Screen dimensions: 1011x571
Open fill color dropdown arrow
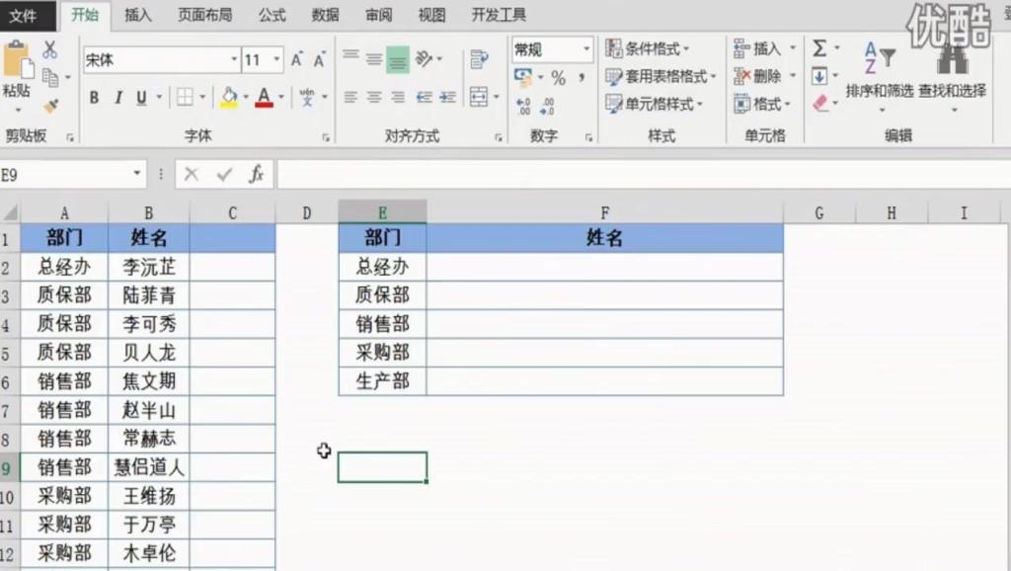coord(246,98)
